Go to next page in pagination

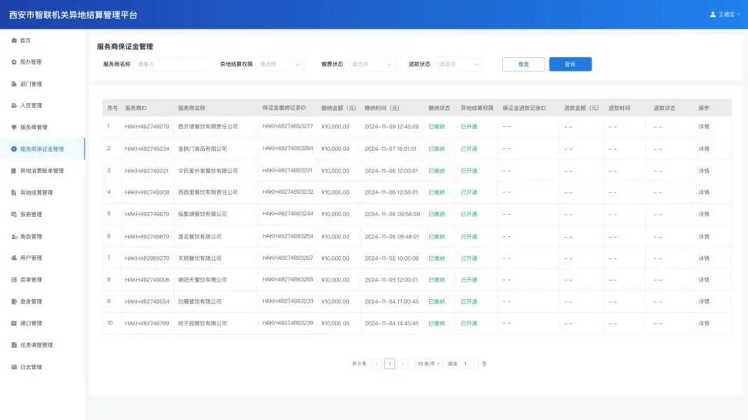coord(403,363)
